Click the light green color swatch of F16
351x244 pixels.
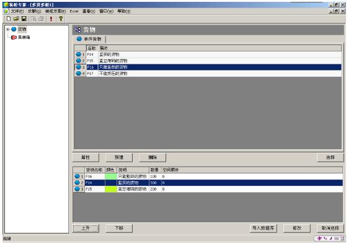[111, 176]
